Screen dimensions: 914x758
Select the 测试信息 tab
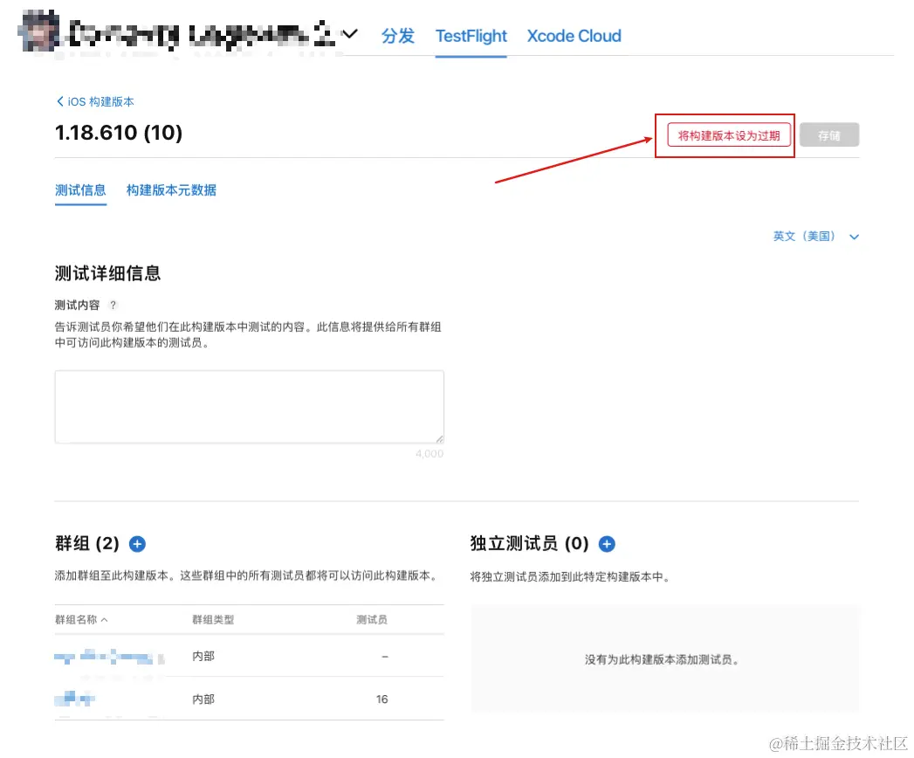tap(80, 190)
